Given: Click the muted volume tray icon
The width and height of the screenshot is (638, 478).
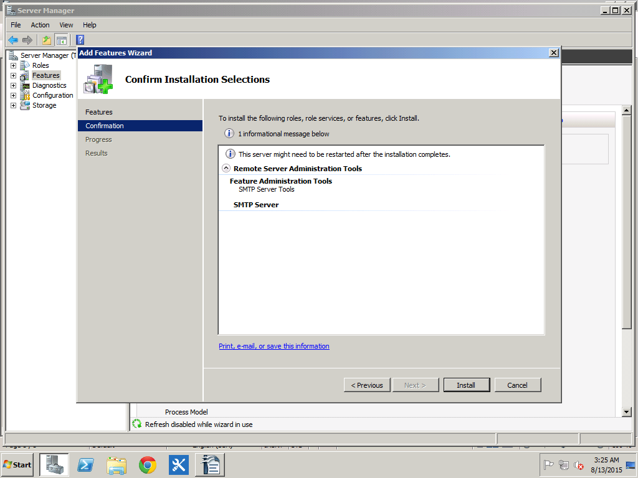Looking at the screenshot, I should click(579, 464).
